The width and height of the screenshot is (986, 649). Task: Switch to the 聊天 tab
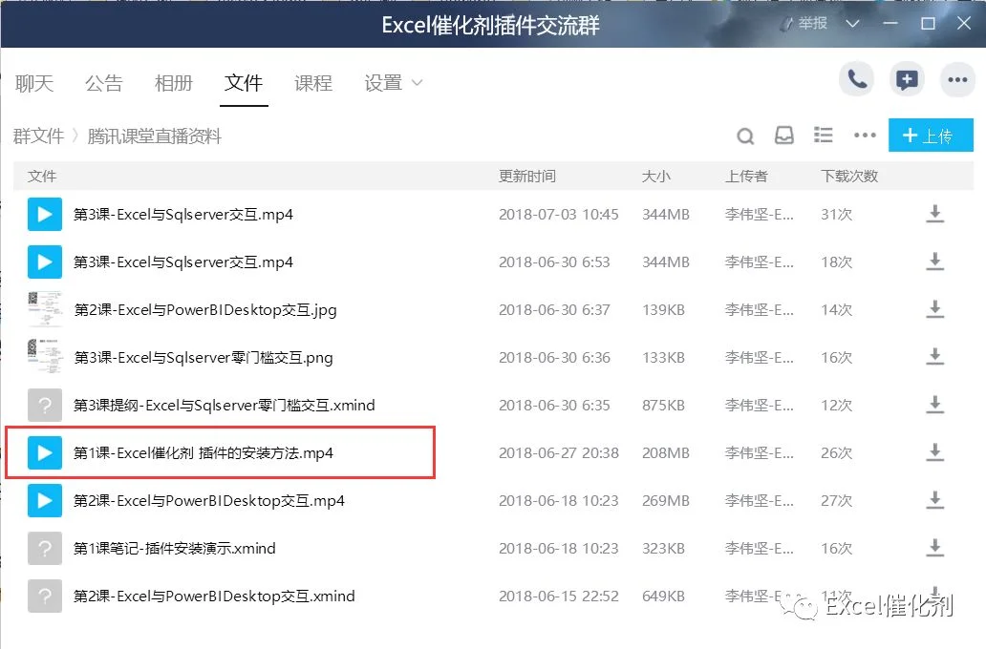[x=34, y=82]
